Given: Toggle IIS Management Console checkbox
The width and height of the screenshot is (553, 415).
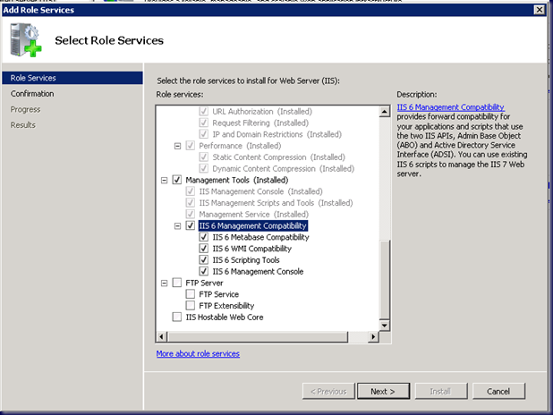Looking at the screenshot, I should (x=190, y=191).
